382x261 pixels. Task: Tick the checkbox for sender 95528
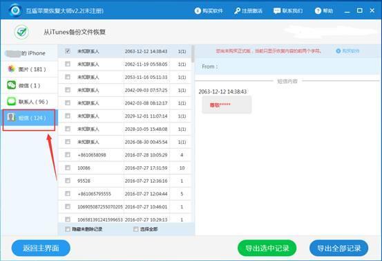(68, 181)
